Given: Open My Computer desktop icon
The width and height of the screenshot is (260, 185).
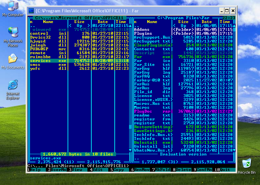Looking at the screenshot, I should (x=13, y=9).
